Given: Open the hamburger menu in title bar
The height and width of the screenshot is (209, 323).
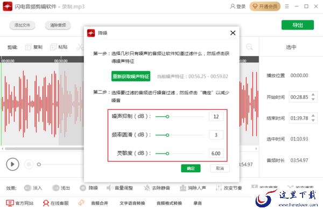Looking at the screenshot, I should 287,6.
